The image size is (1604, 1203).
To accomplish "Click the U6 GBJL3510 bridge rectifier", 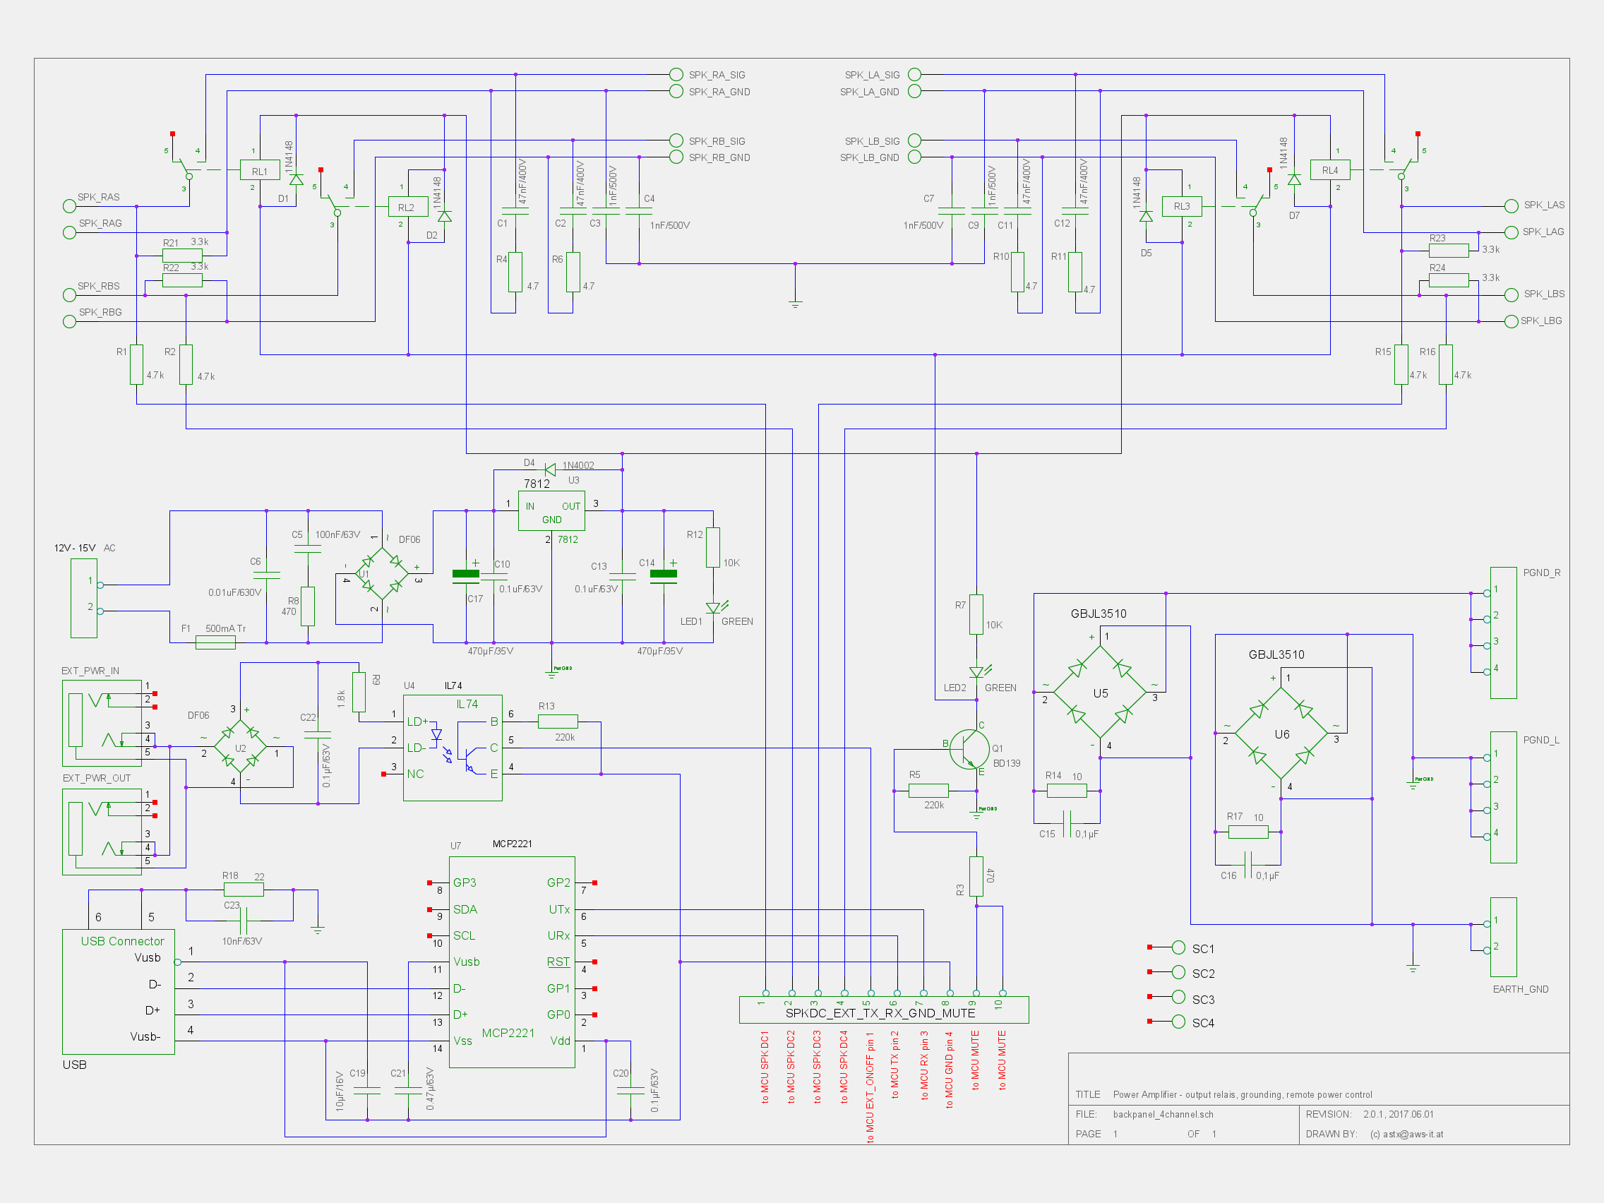I will 1281,734.
